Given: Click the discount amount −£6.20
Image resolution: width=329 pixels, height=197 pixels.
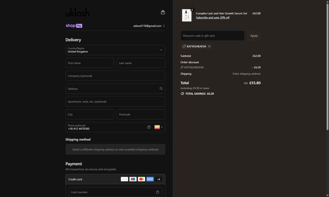Looking at the screenshot, I should point(256,67).
